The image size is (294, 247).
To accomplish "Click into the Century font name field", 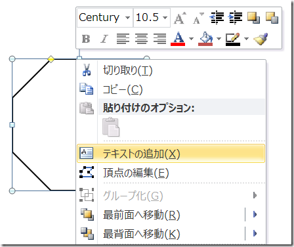I will pos(100,18).
